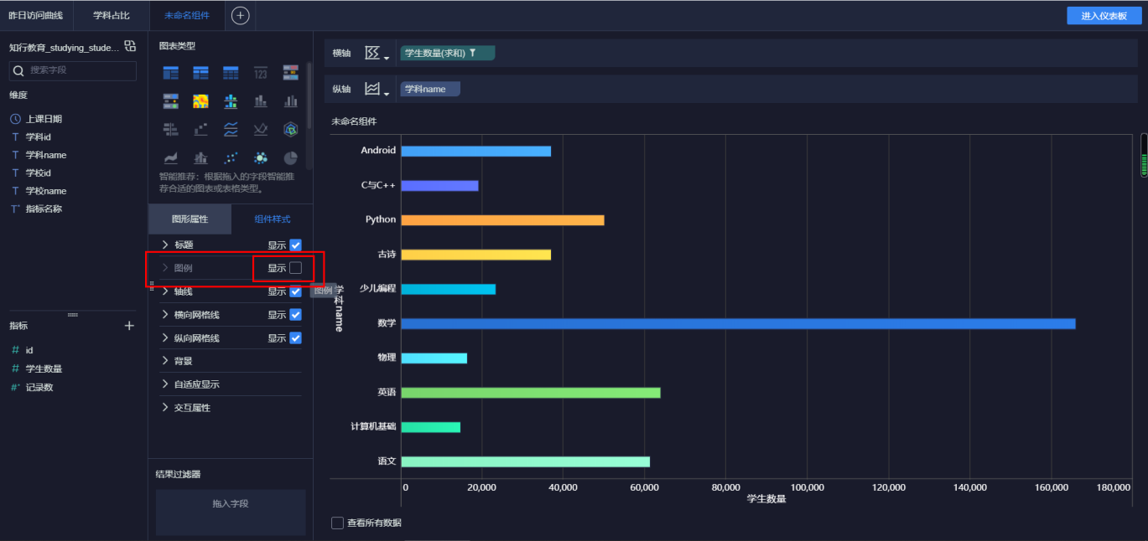Click the chart type list scrollbar
This screenshot has height=541, width=1148.
coord(309,96)
